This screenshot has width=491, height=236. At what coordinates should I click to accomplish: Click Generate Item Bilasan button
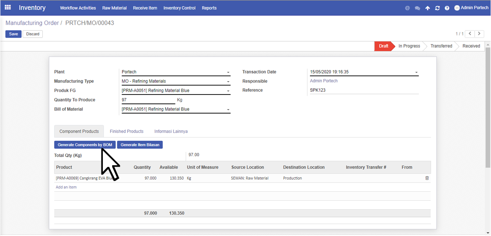click(x=140, y=145)
